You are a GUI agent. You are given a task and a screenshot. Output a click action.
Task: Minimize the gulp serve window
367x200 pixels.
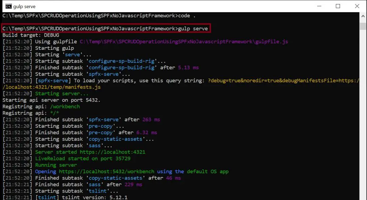point(319,6)
